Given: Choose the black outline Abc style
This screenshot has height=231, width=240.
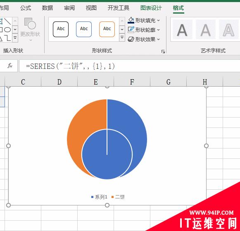Looking at the screenshot, I should (x=61, y=29).
